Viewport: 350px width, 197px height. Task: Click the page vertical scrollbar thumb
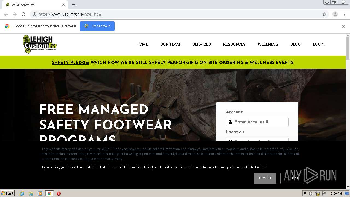348,48
